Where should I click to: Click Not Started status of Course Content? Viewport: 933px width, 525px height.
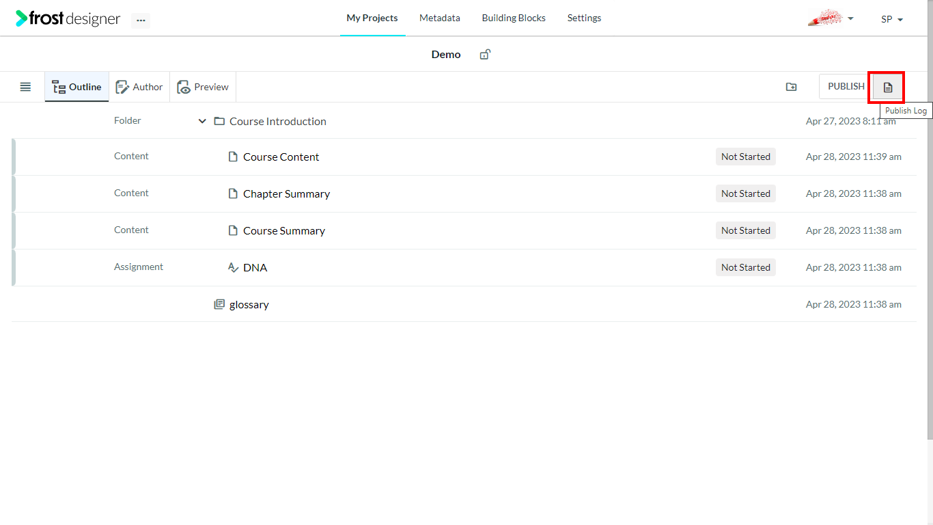[746, 157]
